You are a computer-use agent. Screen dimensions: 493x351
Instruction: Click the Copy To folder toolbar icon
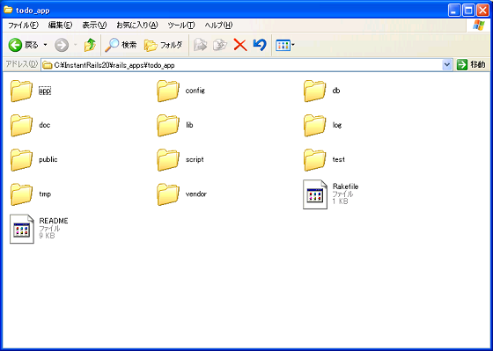[220, 45]
